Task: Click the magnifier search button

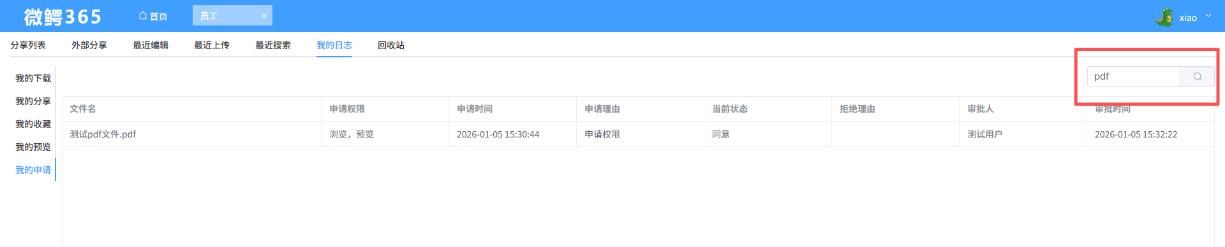Action: 1198,76
